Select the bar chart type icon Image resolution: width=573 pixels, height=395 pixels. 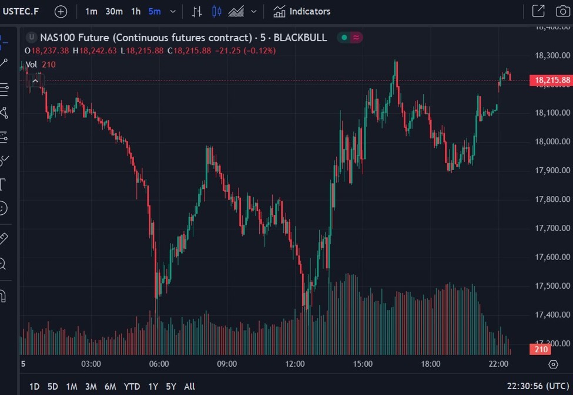[x=197, y=11]
